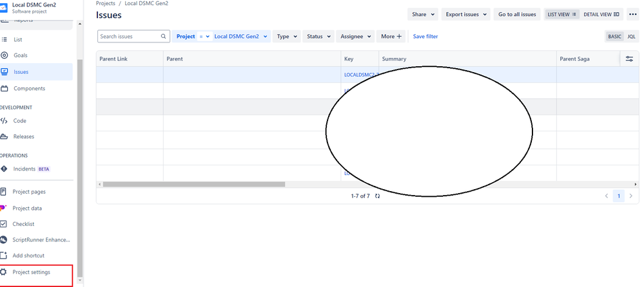Click the sidebar vertical scrollbar
This screenshot has width=644, height=287.
(80, 168)
